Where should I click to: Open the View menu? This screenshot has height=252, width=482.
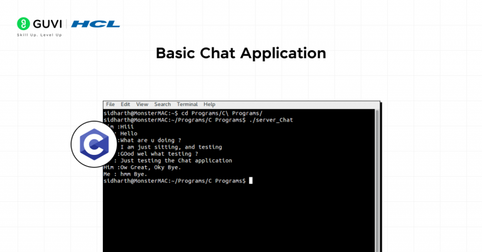click(142, 104)
